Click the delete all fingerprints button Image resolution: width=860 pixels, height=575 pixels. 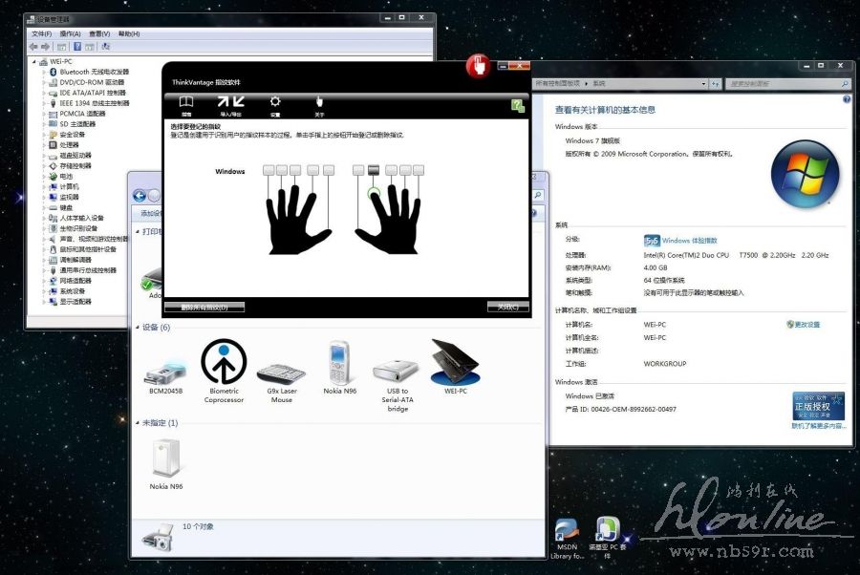(x=204, y=307)
